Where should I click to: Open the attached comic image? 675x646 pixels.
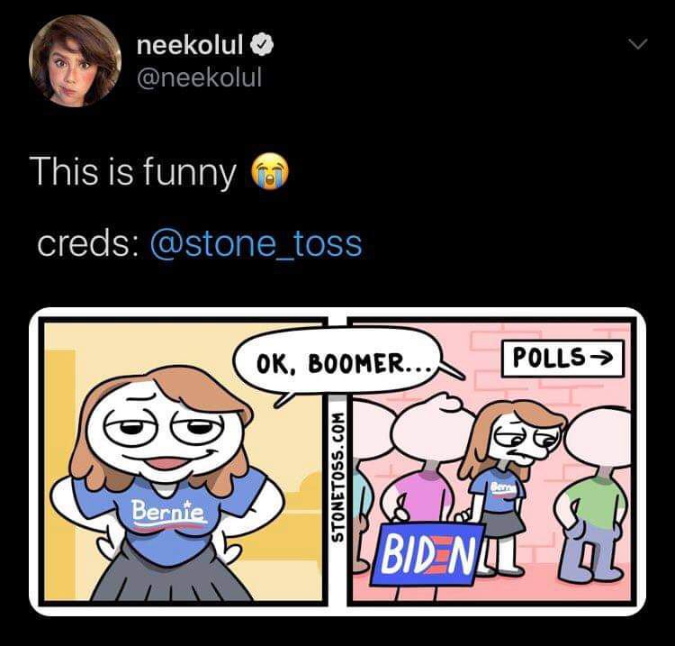click(337, 461)
